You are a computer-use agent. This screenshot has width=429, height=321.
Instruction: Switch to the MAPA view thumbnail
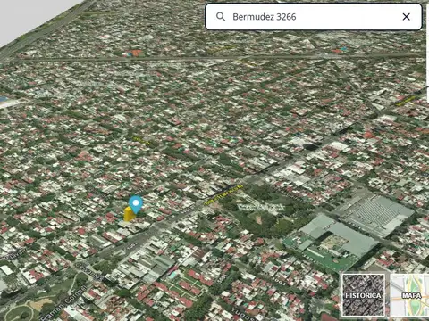click(410, 295)
